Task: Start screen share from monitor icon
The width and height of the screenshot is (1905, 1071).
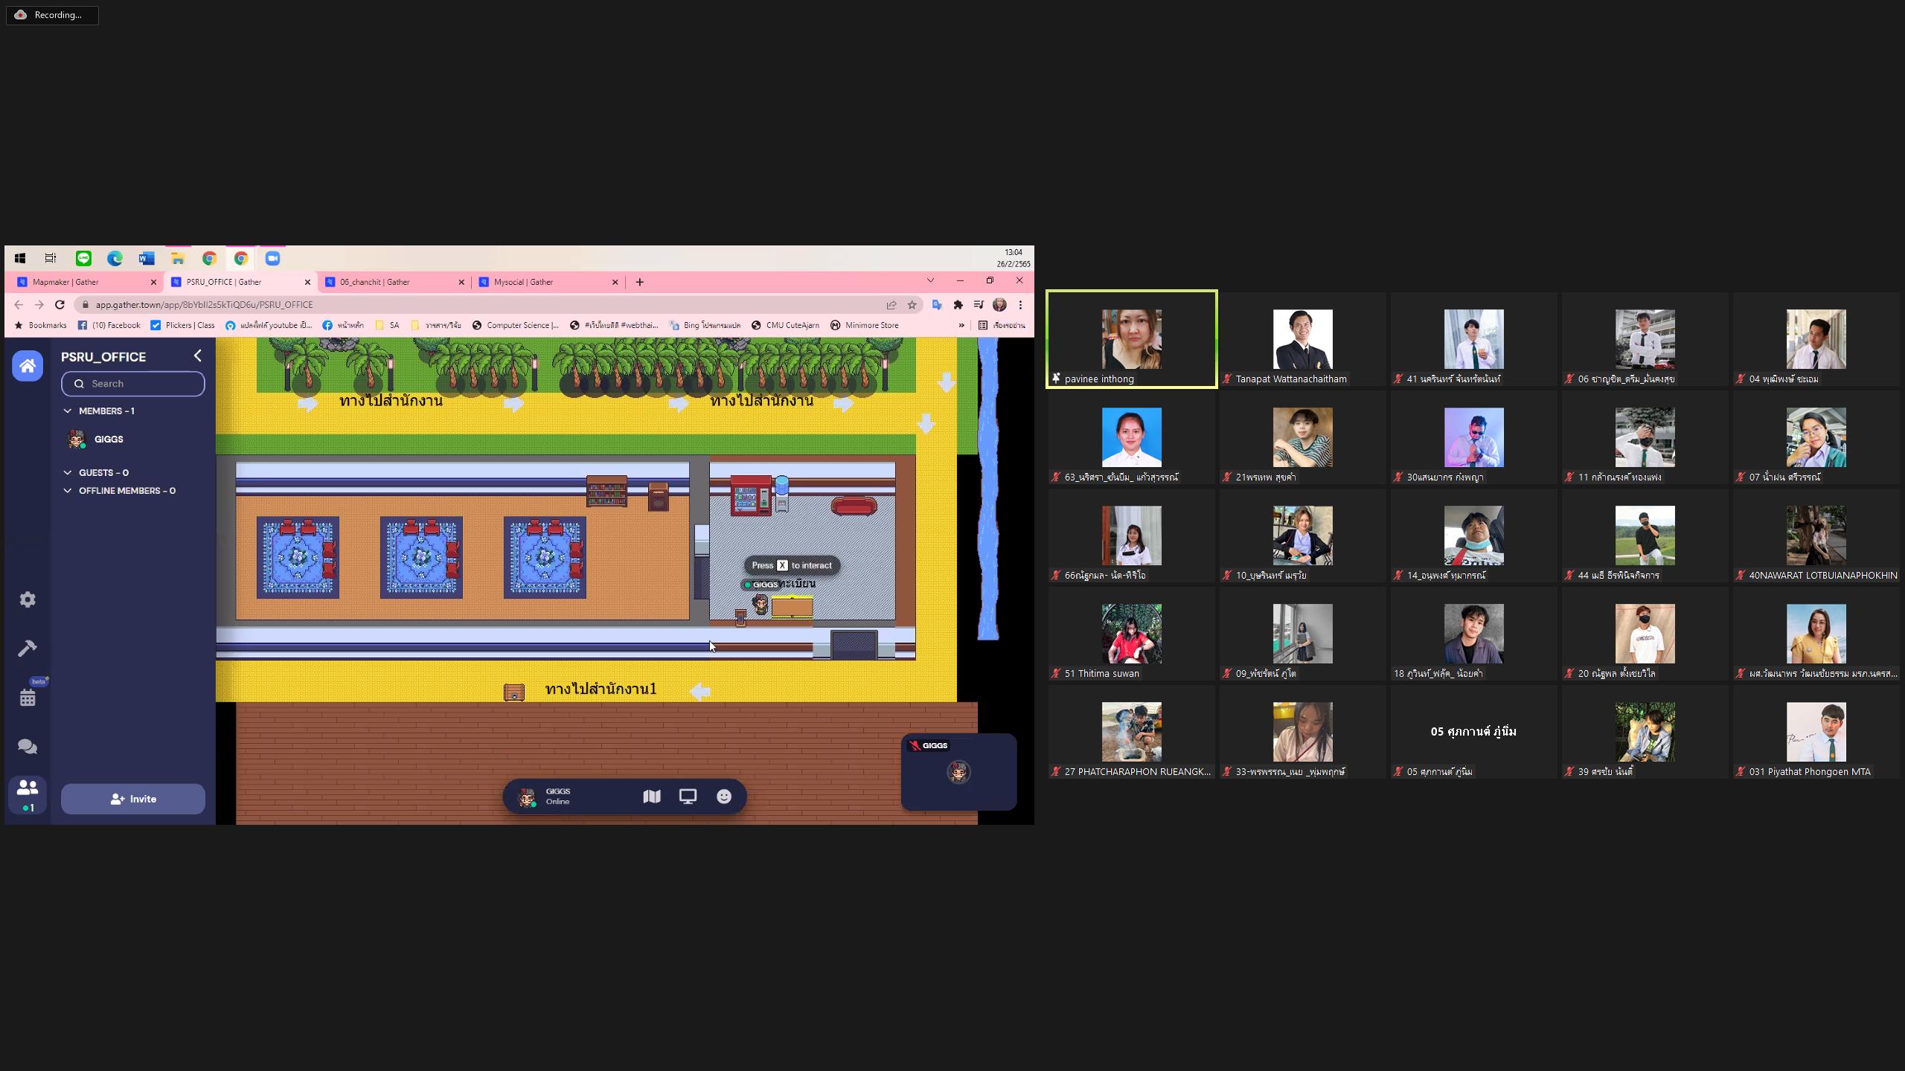Action: (x=688, y=797)
